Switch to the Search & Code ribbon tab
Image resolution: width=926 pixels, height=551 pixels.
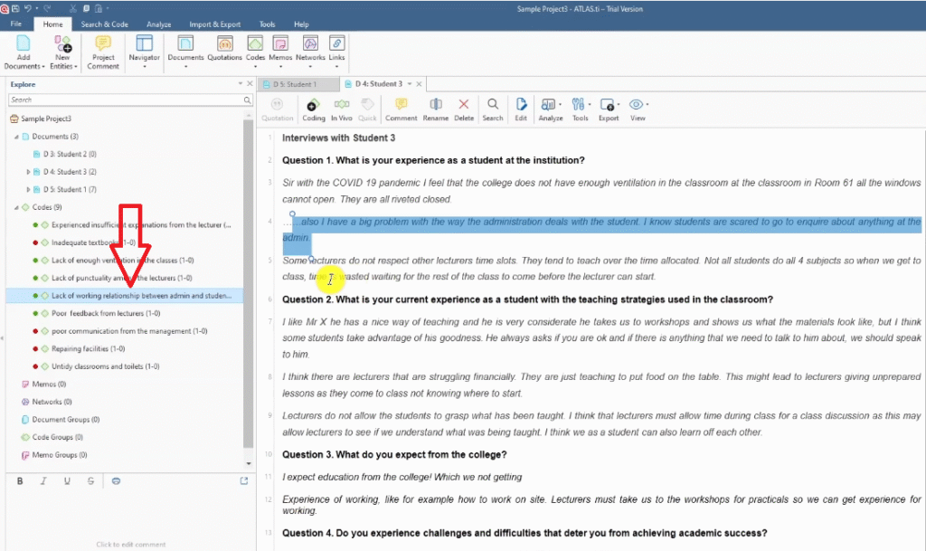pos(104,24)
